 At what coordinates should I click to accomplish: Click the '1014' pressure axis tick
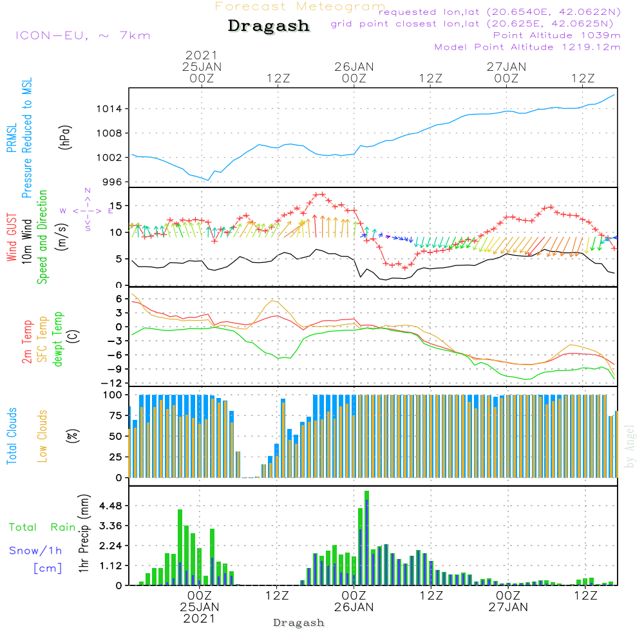pyautogui.click(x=109, y=109)
